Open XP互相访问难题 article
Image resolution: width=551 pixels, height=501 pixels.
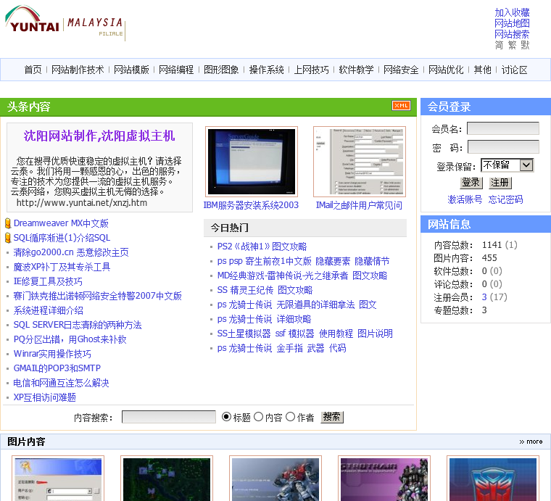pyautogui.click(x=45, y=397)
